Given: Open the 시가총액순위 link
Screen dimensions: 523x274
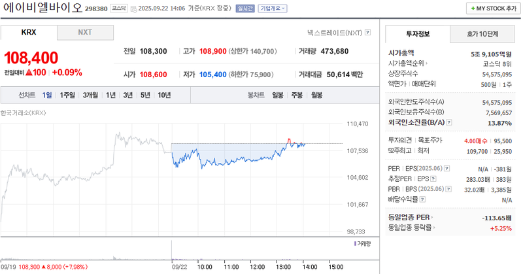Looking at the screenshot, I should [x=407, y=63].
